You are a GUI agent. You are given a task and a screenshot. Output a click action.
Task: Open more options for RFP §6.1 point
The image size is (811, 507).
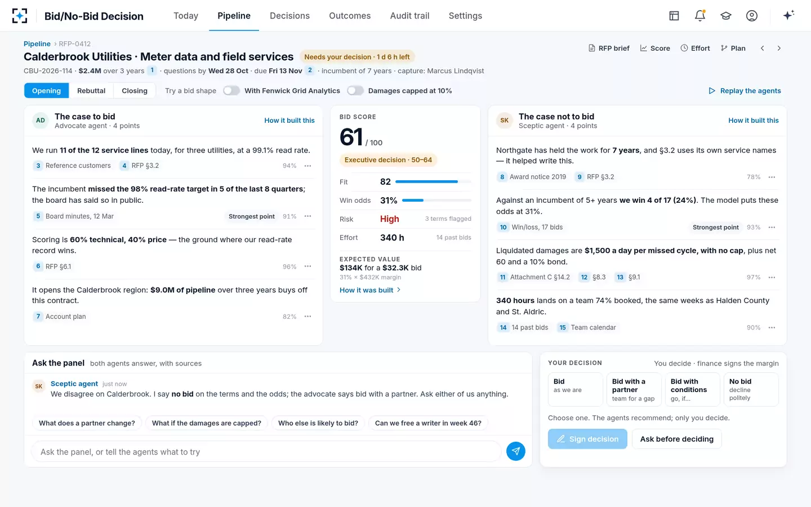pos(308,266)
